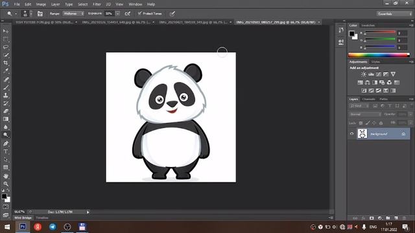Open the Layer menu
The height and width of the screenshot is (233, 415).
pos(55,5)
